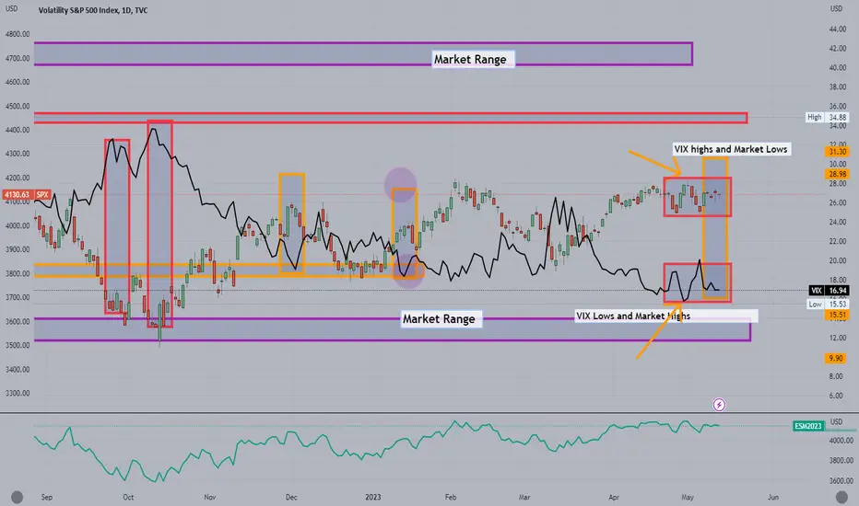
Task: Select the lower Market Range text label
Action: pos(441,319)
